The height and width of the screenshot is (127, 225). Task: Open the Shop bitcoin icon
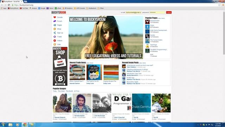[x=55, y=29]
